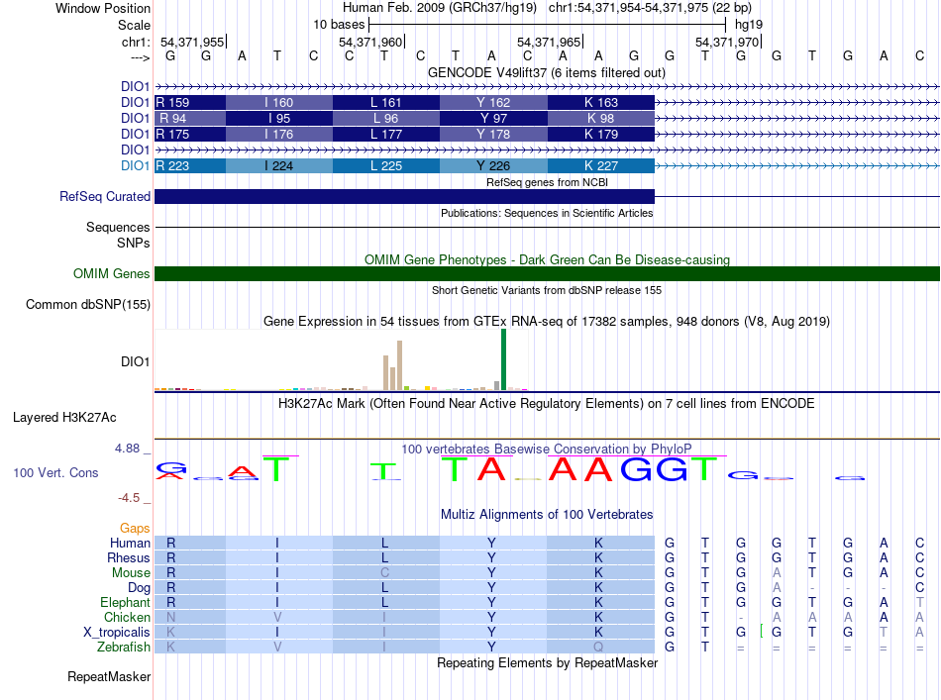
Task: Click the Short Genetic Variants from dbSNP title
Action: pyautogui.click(x=547, y=290)
